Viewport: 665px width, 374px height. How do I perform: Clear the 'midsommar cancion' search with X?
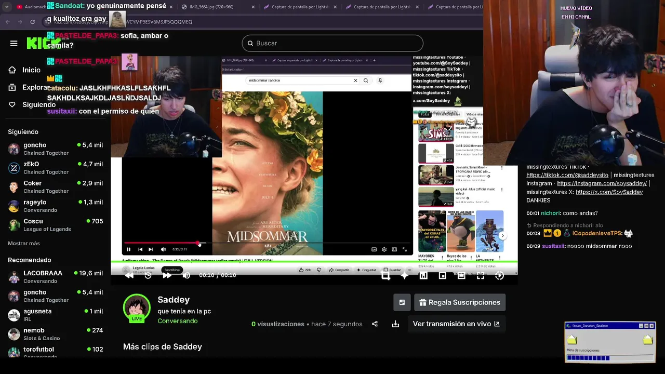pyautogui.click(x=355, y=81)
